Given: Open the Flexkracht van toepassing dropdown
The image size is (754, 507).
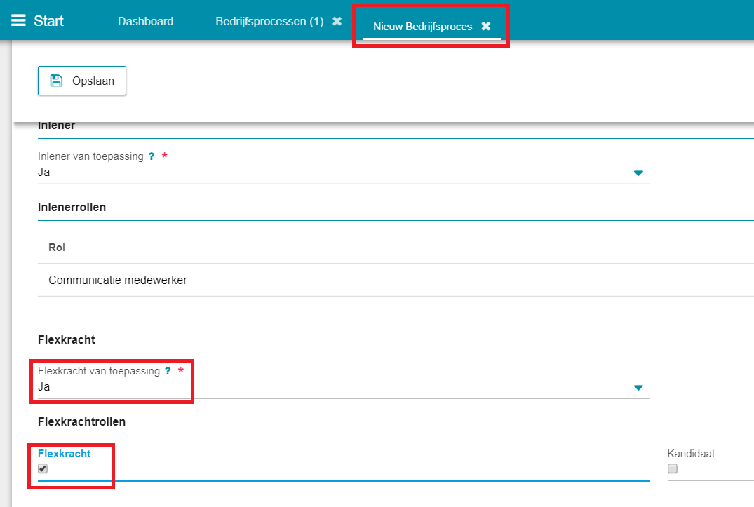Looking at the screenshot, I should [x=344, y=387].
